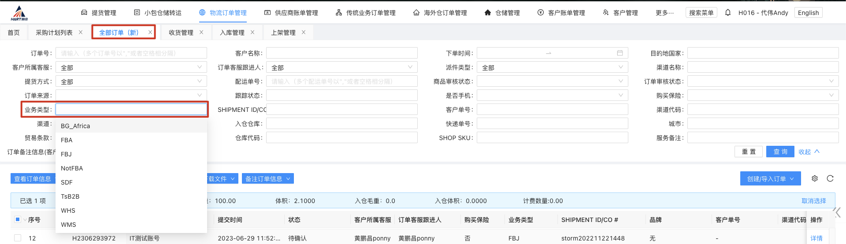
Task: Open calendar picker in 下单时间 field
Action: pyautogui.click(x=620, y=53)
